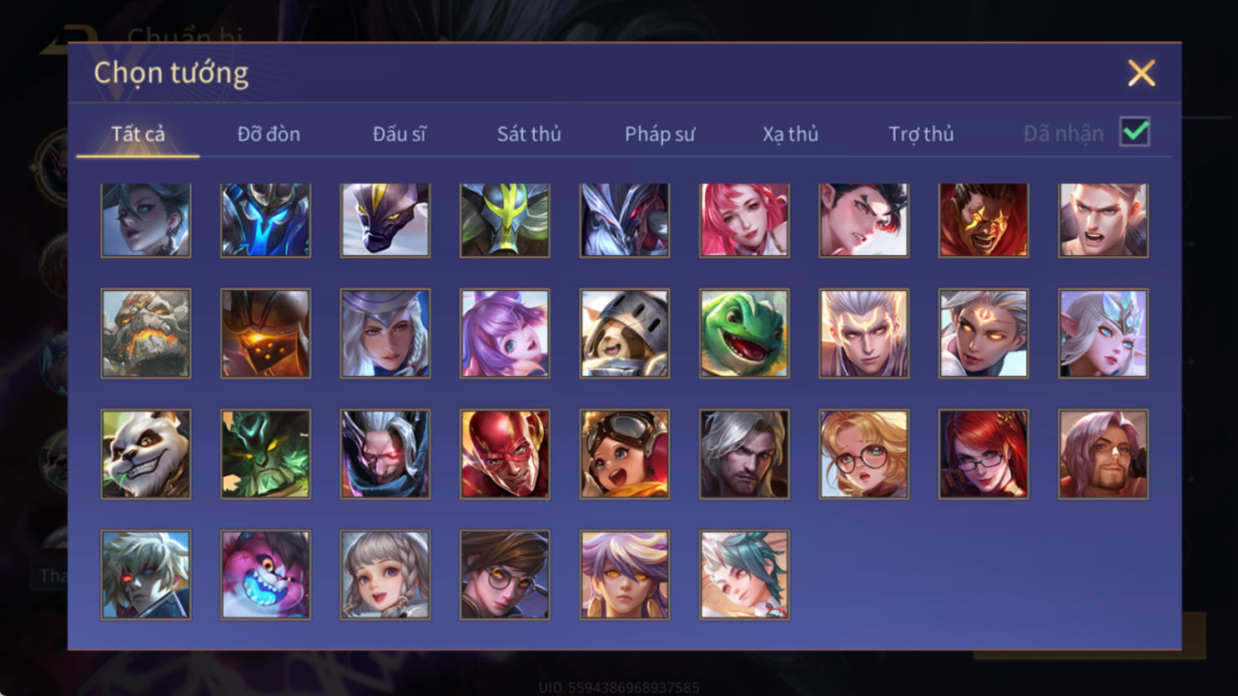Viewport: 1238px width, 696px height.
Task: Select the green chameleon hero portrait
Action: [744, 333]
